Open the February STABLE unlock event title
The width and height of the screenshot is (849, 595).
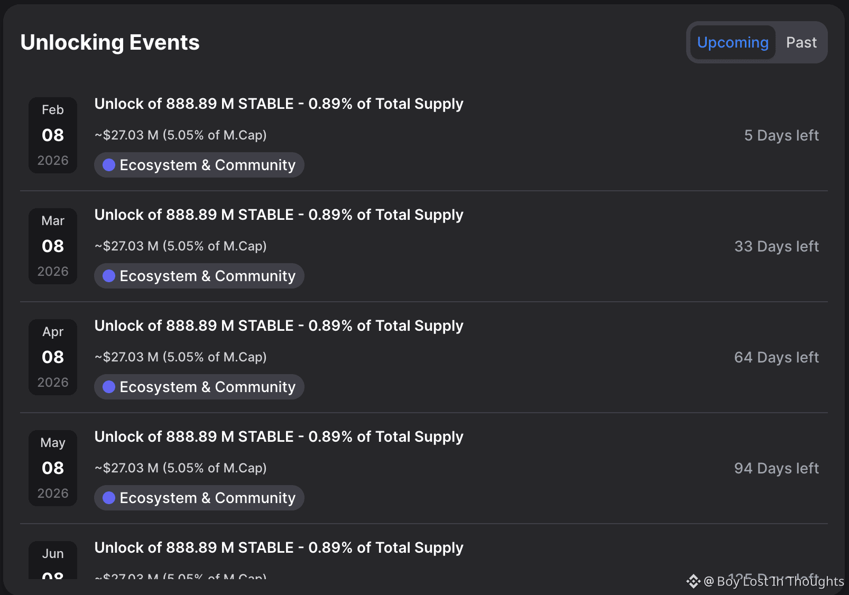[x=279, y=104]
